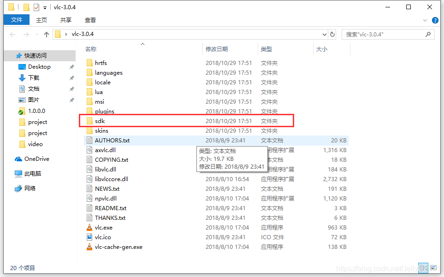Switch to details view icon in status bar
This screenshot has width=444, height=277.
tap(424, 268)
